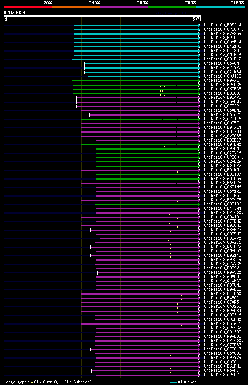
Task: Select label UniRef100_Q2QYC6
Action: pyautogui.click(x=222, y=153)
